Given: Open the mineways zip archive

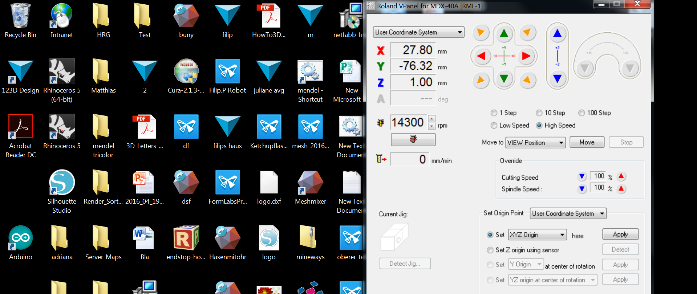Looking at the screenshot, I should click(310, 242).
